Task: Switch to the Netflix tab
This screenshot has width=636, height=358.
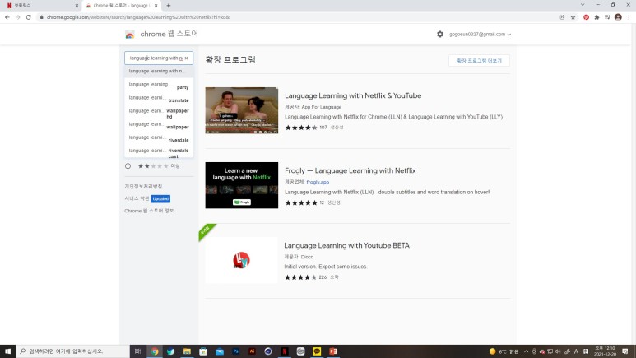Action: (40, 6)
